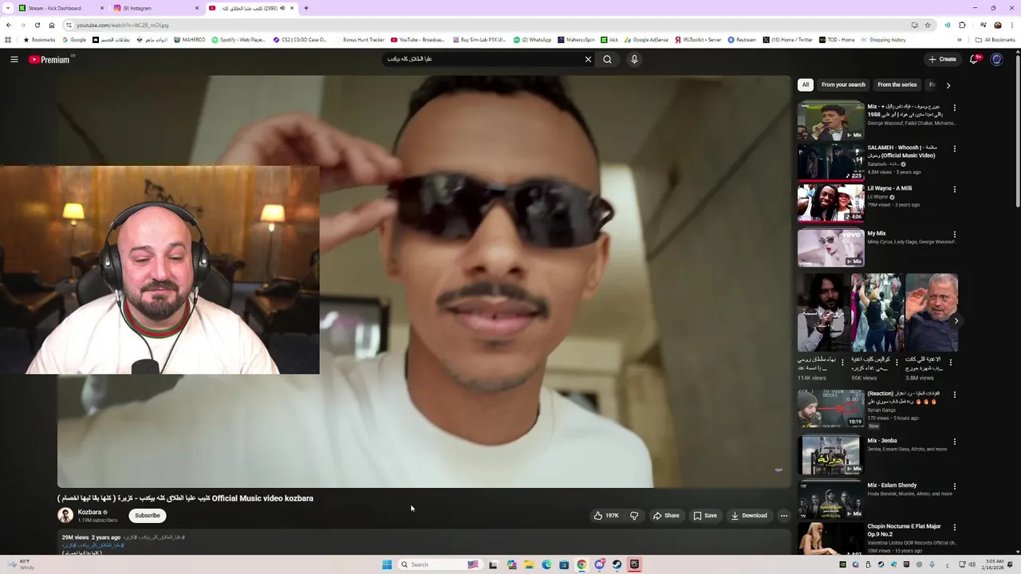
Task: Open Kozbara channel name link
Action: click(x=89, y=512)
